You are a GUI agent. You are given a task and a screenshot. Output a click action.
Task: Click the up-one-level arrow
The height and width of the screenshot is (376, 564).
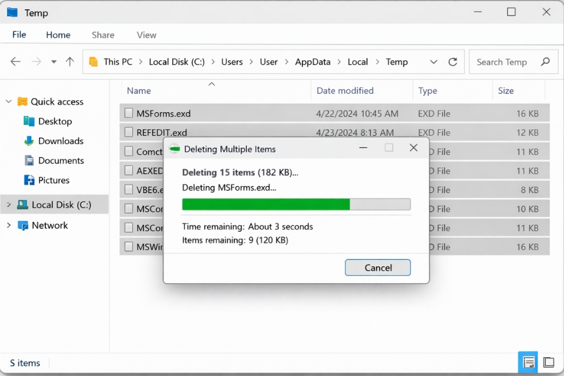(x=70, y=61)
